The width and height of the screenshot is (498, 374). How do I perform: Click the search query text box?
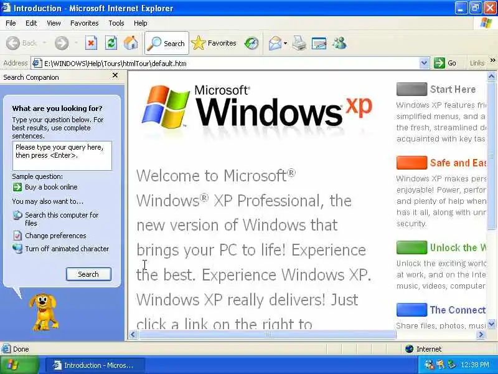[62, 156]
